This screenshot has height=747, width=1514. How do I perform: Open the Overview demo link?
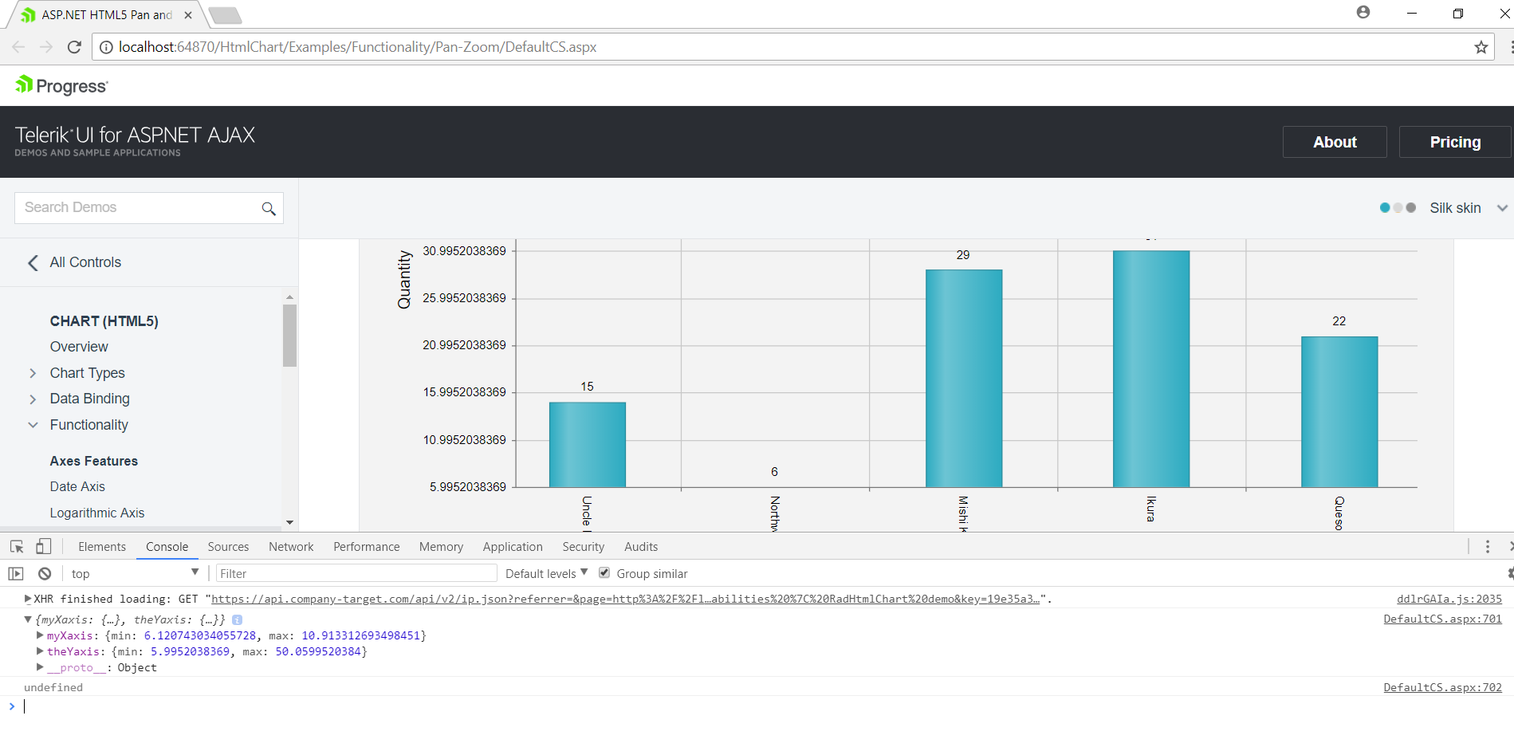pyautogui.click(x=79, y=347)
